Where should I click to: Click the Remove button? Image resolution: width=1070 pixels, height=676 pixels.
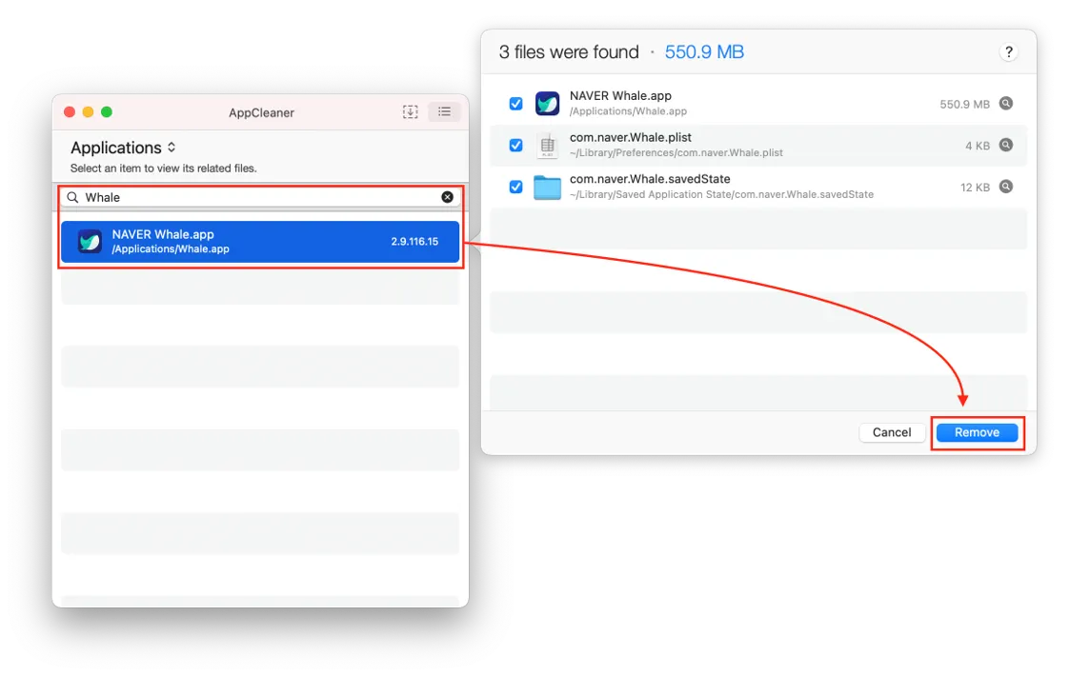978,432
